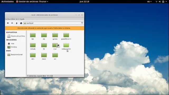The image size is (169, 95).
Task: Open the Ver menu
Action: [17, 19]
